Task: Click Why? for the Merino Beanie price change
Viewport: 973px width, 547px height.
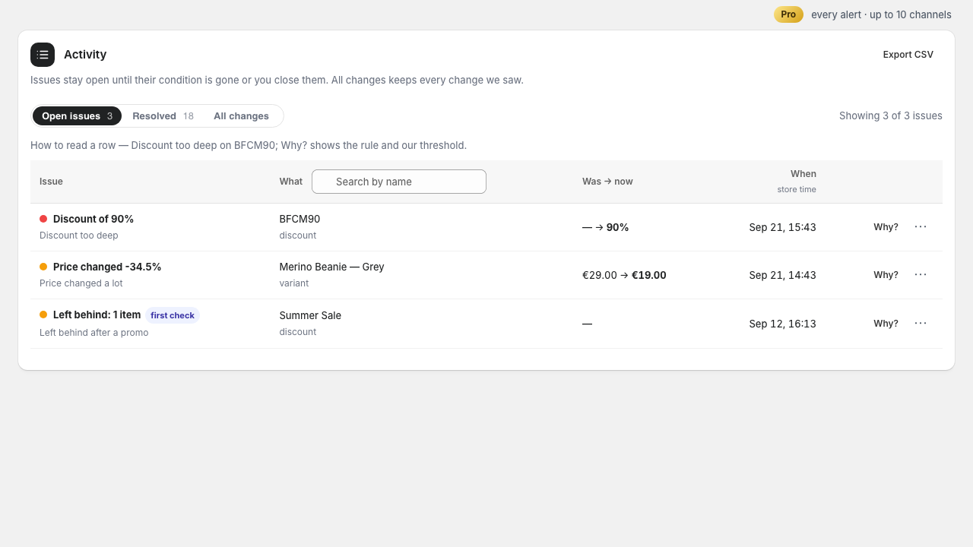Action: point(886,275)
